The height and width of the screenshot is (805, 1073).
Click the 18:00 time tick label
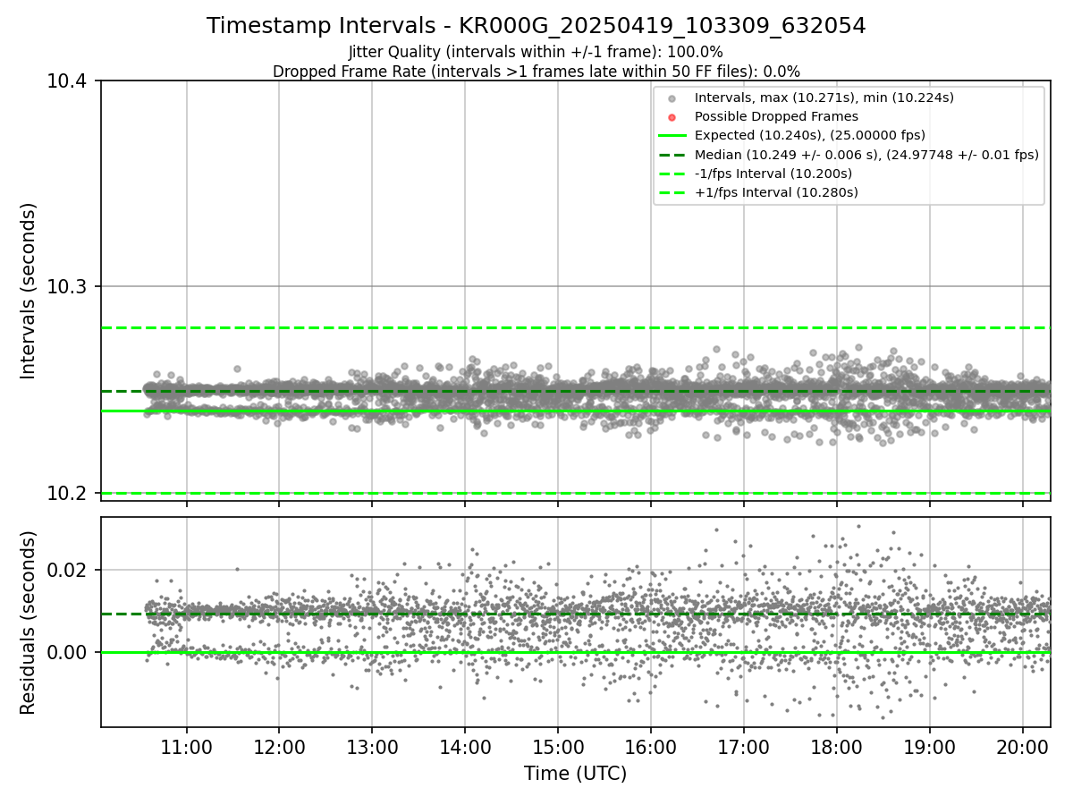[x=837, y=746]
